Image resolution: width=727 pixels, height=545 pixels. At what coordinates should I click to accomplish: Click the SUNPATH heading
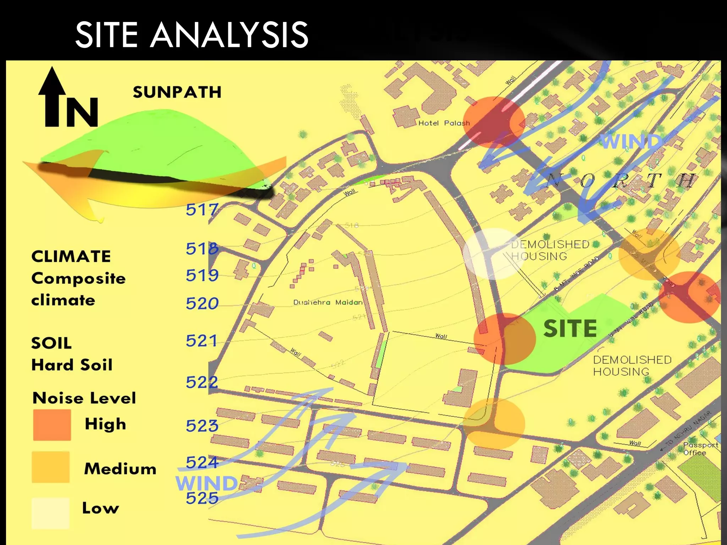coord(177,92)
